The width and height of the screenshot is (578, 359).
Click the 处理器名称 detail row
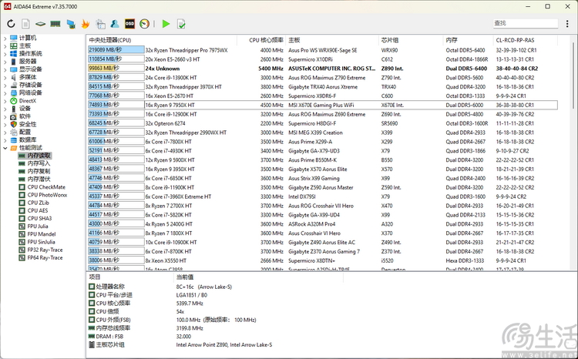110,287
